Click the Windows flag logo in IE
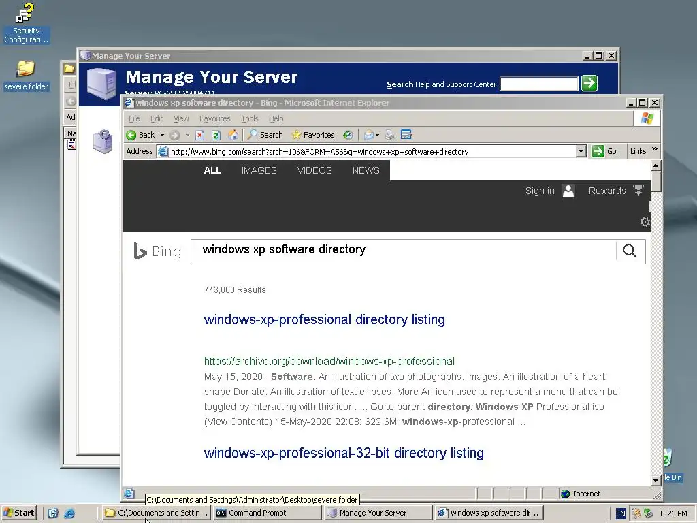This screenshot has height=523, width=697. click(647, 118)
